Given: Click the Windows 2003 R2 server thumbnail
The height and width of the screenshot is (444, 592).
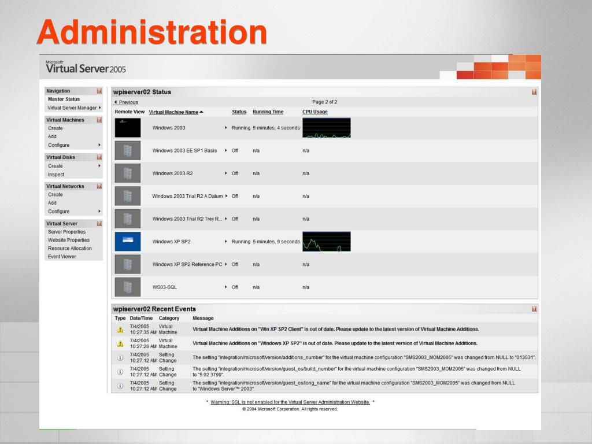Looking at the screenshot, I should [x=128, y=173].
